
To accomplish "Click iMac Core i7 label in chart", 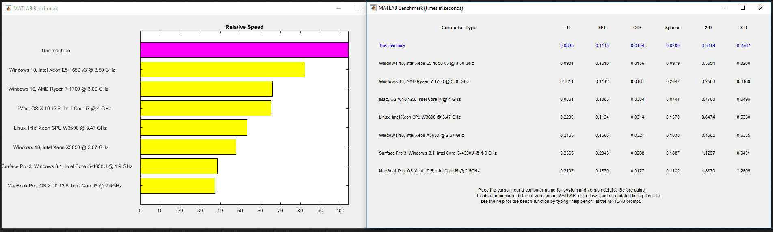I will (65, 109).
